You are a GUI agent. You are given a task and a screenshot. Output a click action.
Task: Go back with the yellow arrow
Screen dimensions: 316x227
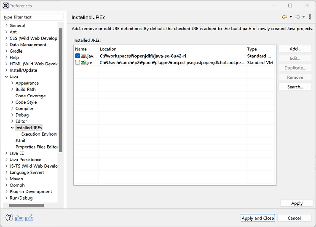284,17
